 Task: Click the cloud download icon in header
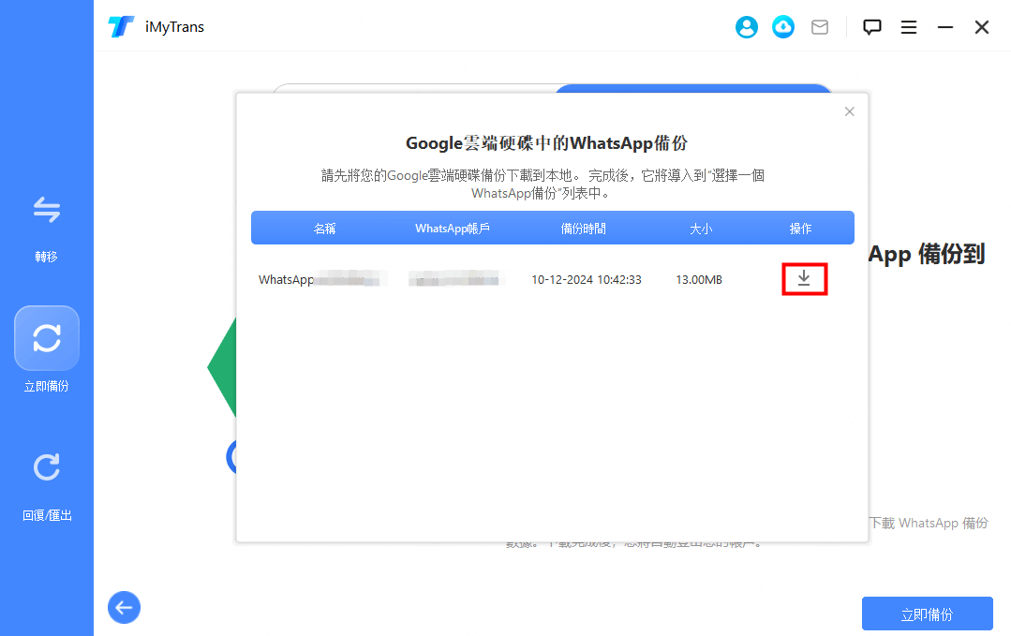[x=783, y=27]
